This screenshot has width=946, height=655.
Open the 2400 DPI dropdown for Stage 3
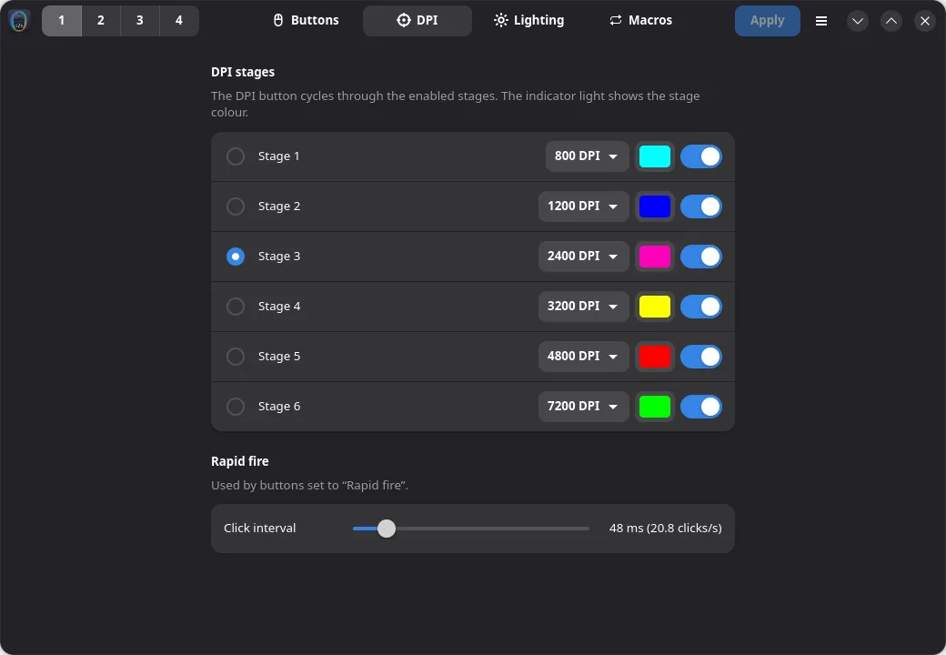click(583, 257)
